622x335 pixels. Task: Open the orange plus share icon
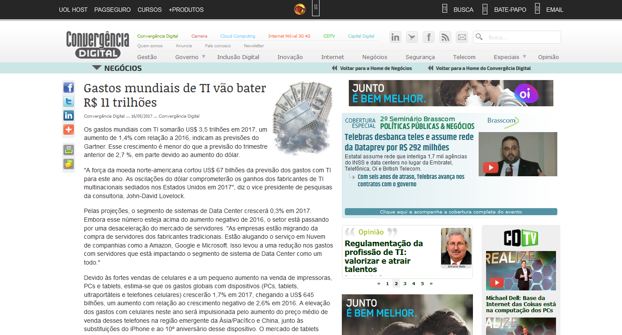click(x=69, y=129)
